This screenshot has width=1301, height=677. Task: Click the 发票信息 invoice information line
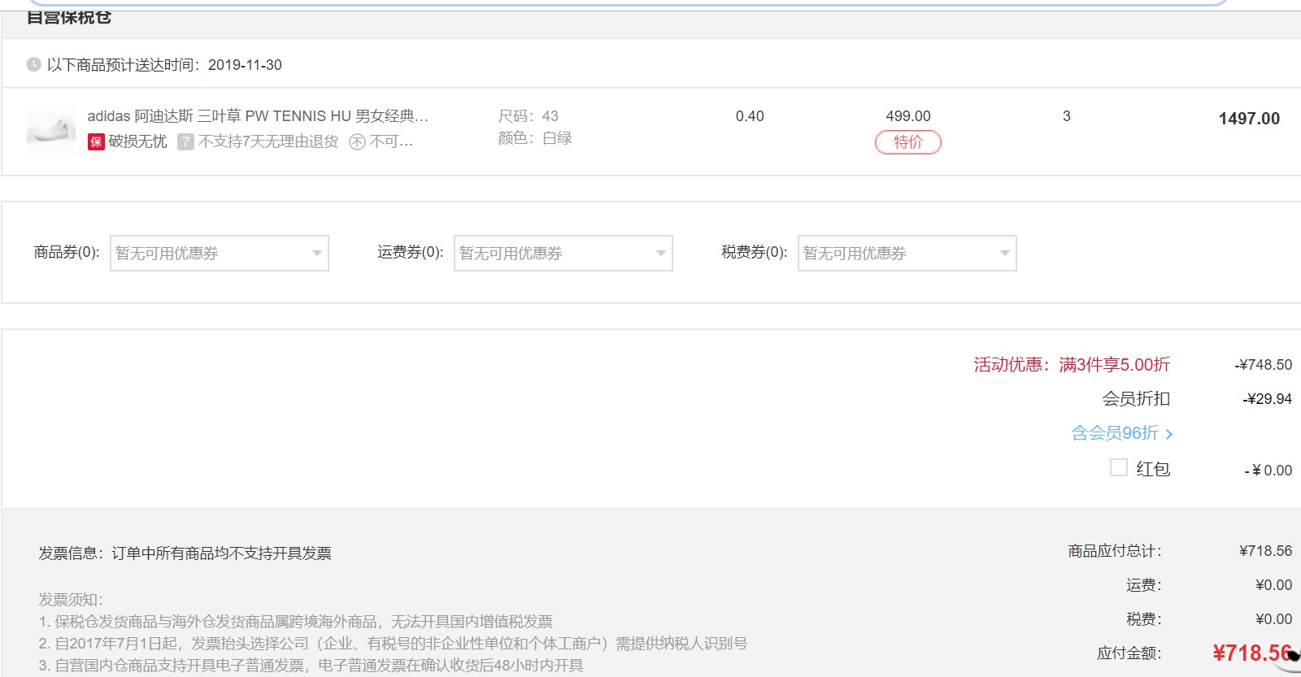tap(185, 553)
